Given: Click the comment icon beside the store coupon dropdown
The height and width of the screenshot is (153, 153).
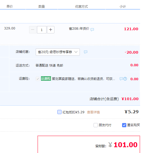Looking at the screenshot, I should 86,52.
